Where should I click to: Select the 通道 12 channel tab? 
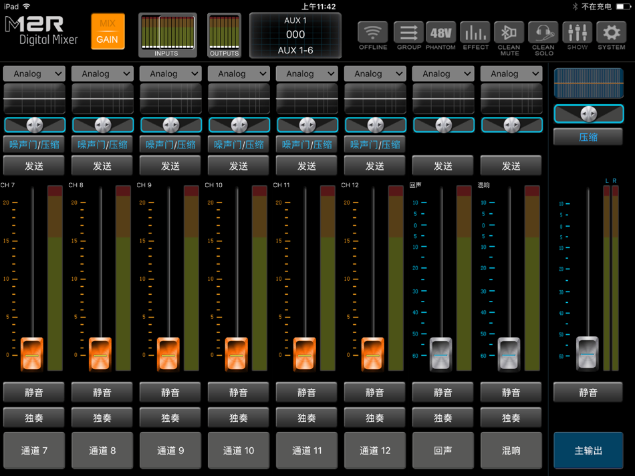click(x=375, y=451)
